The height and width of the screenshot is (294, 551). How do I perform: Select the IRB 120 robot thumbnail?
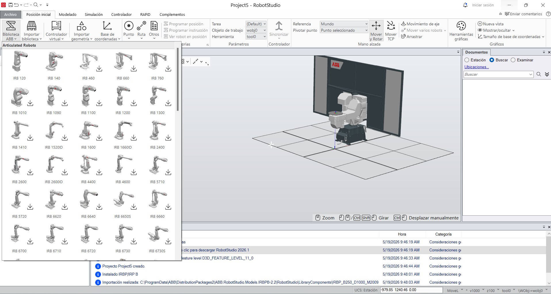point(19,60)
